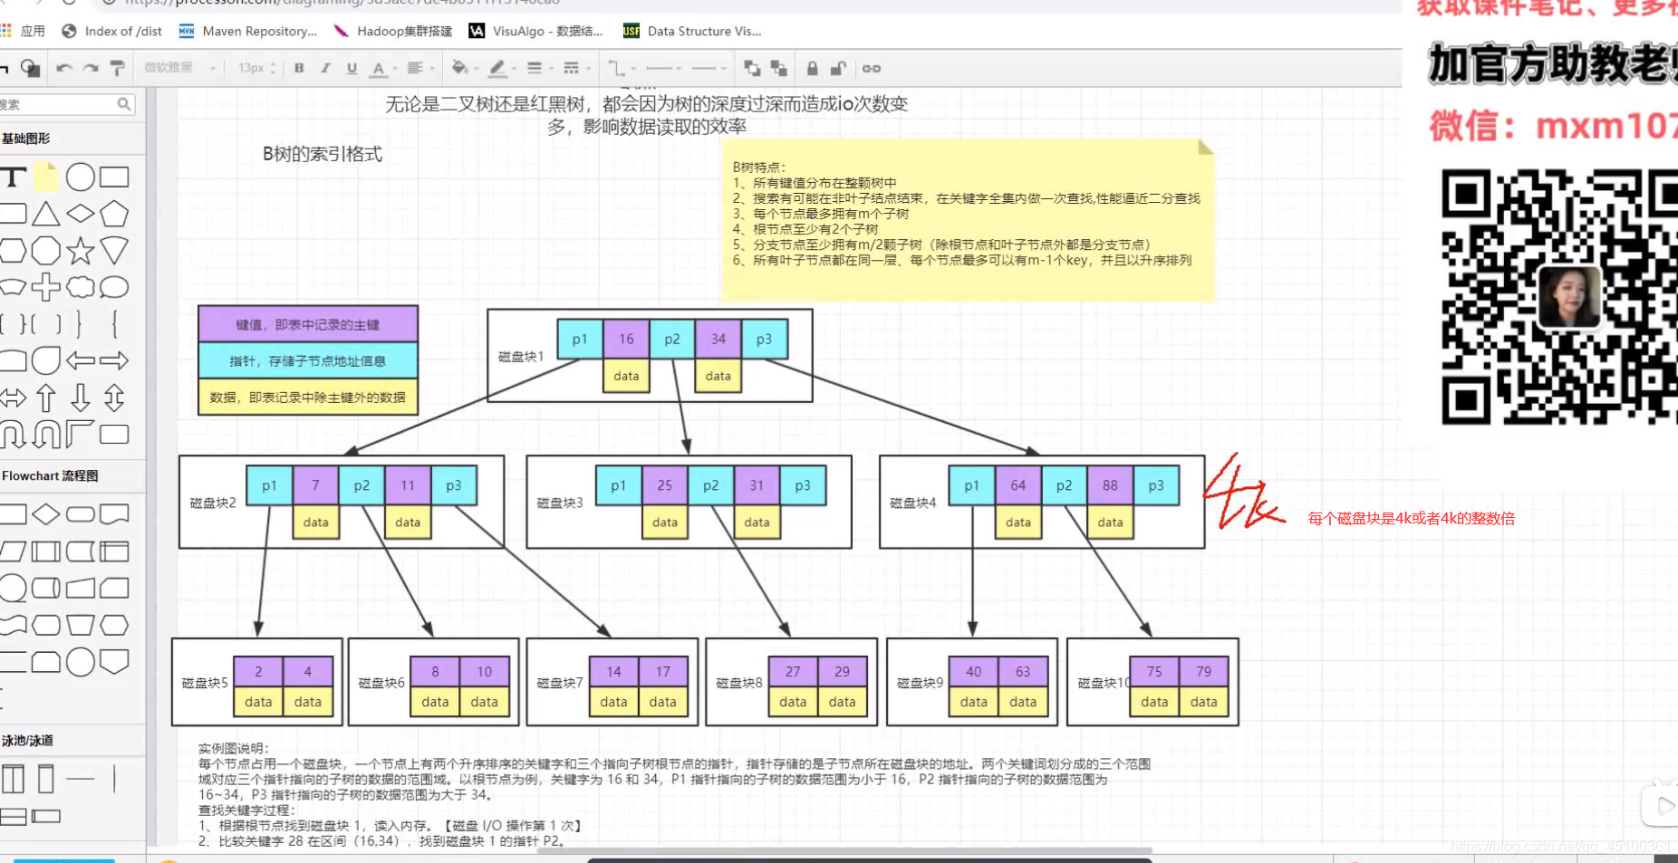Viewport: 1678px width, 863px height.
Task: Click the search magnifier icon
Action: pos(124,105)
